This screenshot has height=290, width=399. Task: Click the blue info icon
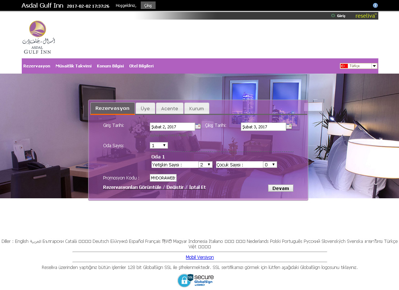[x=375, y=5]
